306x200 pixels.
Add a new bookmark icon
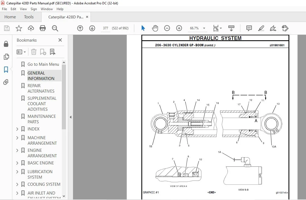click(43, 52)
